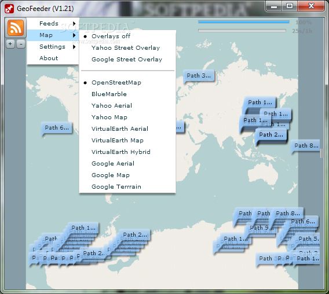Expand the Feeds submenu arrow
This screenshot has height=294, width=329.
[74, 24]
